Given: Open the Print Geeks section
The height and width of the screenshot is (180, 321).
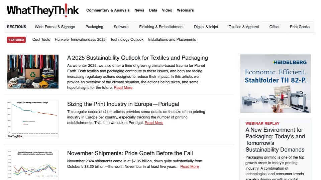Looking at the screenshot, I should coord(300,27).
